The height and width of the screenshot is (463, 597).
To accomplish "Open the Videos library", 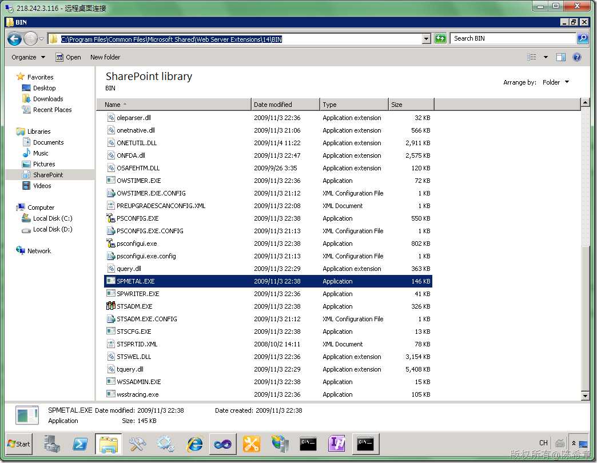I will [42, 186].
